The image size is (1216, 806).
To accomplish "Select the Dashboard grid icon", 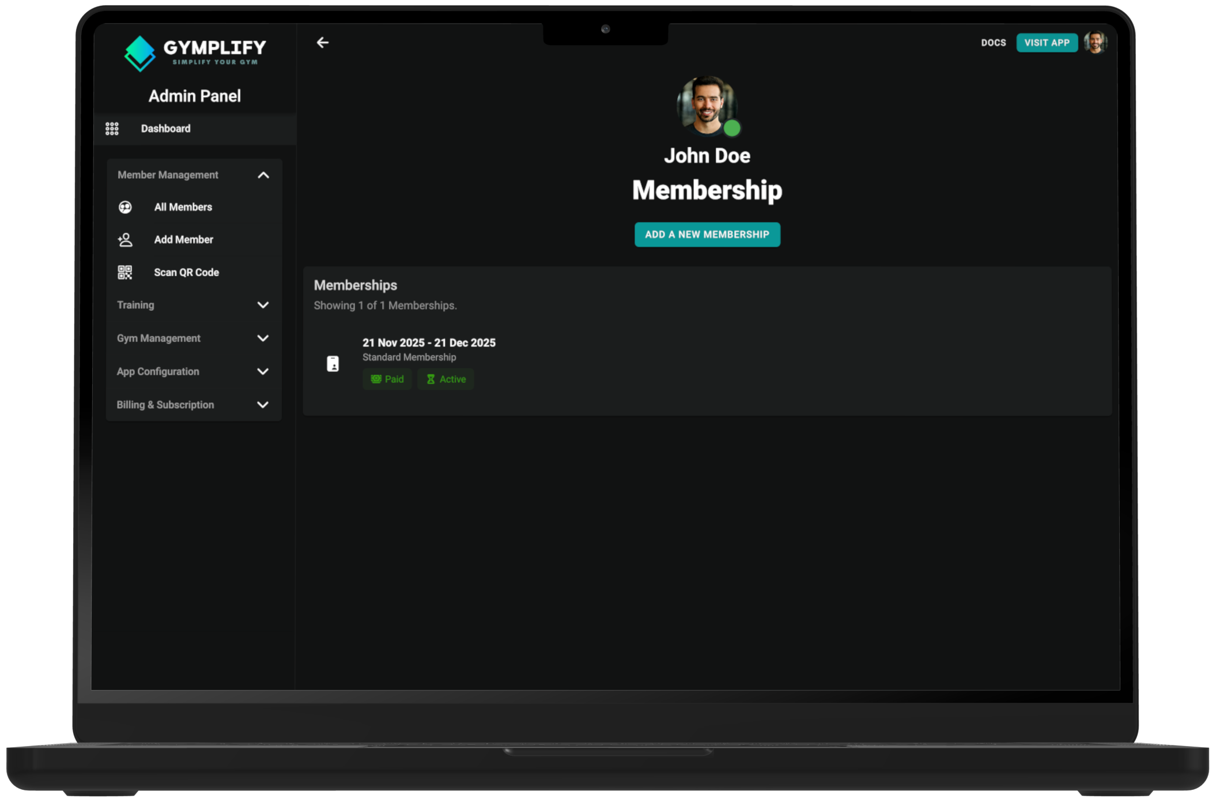I will point(113,129).
